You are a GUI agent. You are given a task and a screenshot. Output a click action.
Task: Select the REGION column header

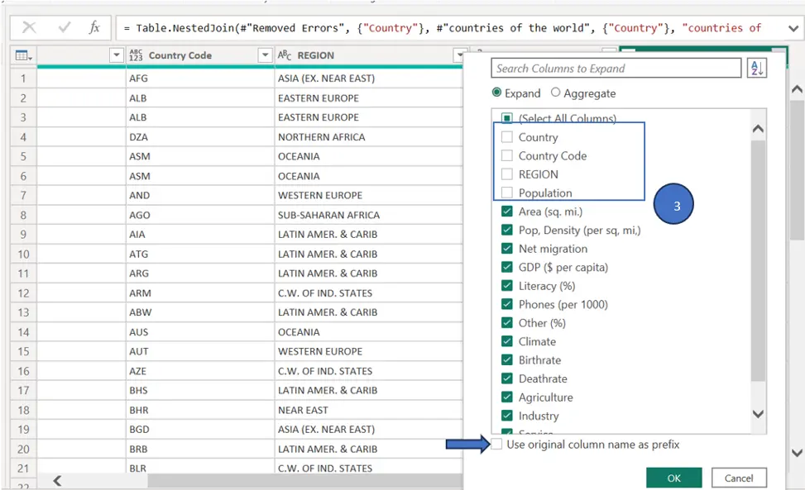369,55
